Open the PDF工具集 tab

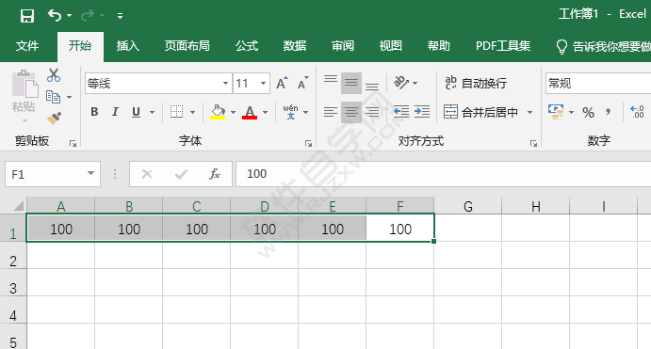(x=503, y=45)
